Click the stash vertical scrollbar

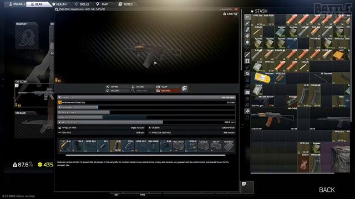pos(351,67)
